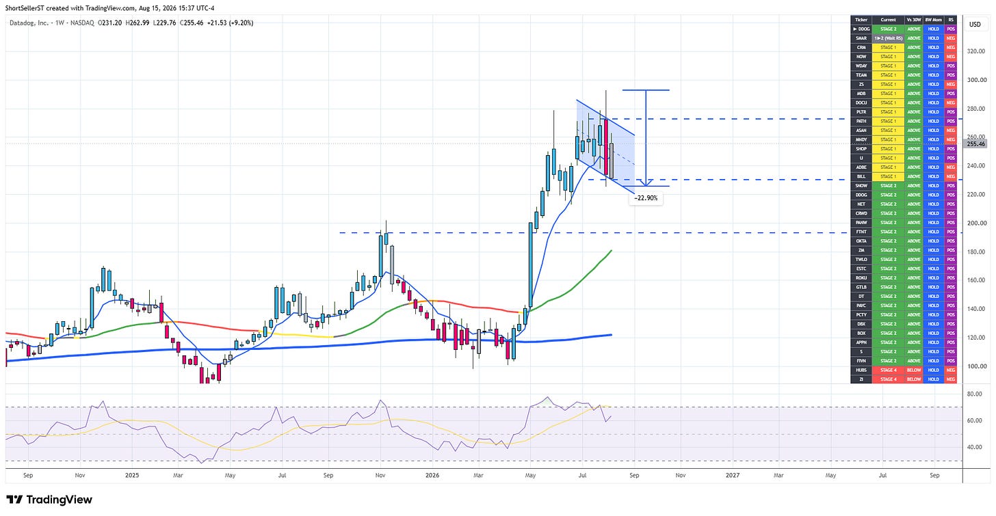Click the STAGE 4 cell in the HUBS row

click(888, 370)
